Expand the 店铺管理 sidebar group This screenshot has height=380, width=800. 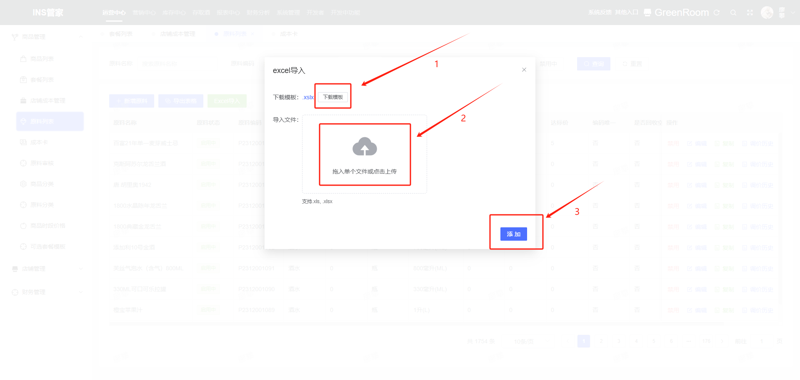tap(81, 269)
